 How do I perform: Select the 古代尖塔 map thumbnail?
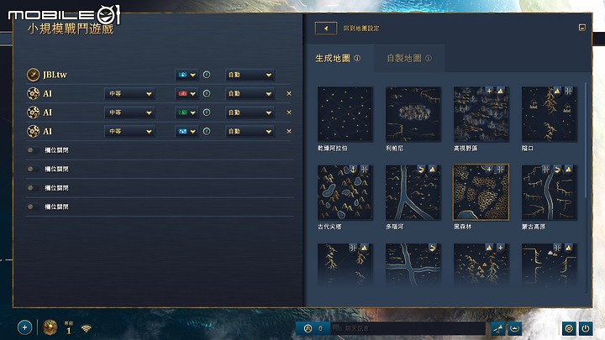(345, 193)
